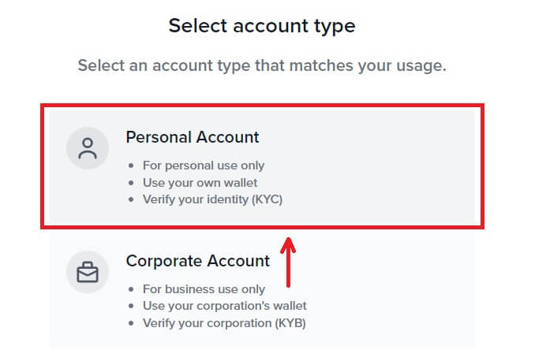Viewport: 535px width, 361px height.
Task: Click bullet dot beside "Verify your identity (KYC)"
Action: [131, 200]
